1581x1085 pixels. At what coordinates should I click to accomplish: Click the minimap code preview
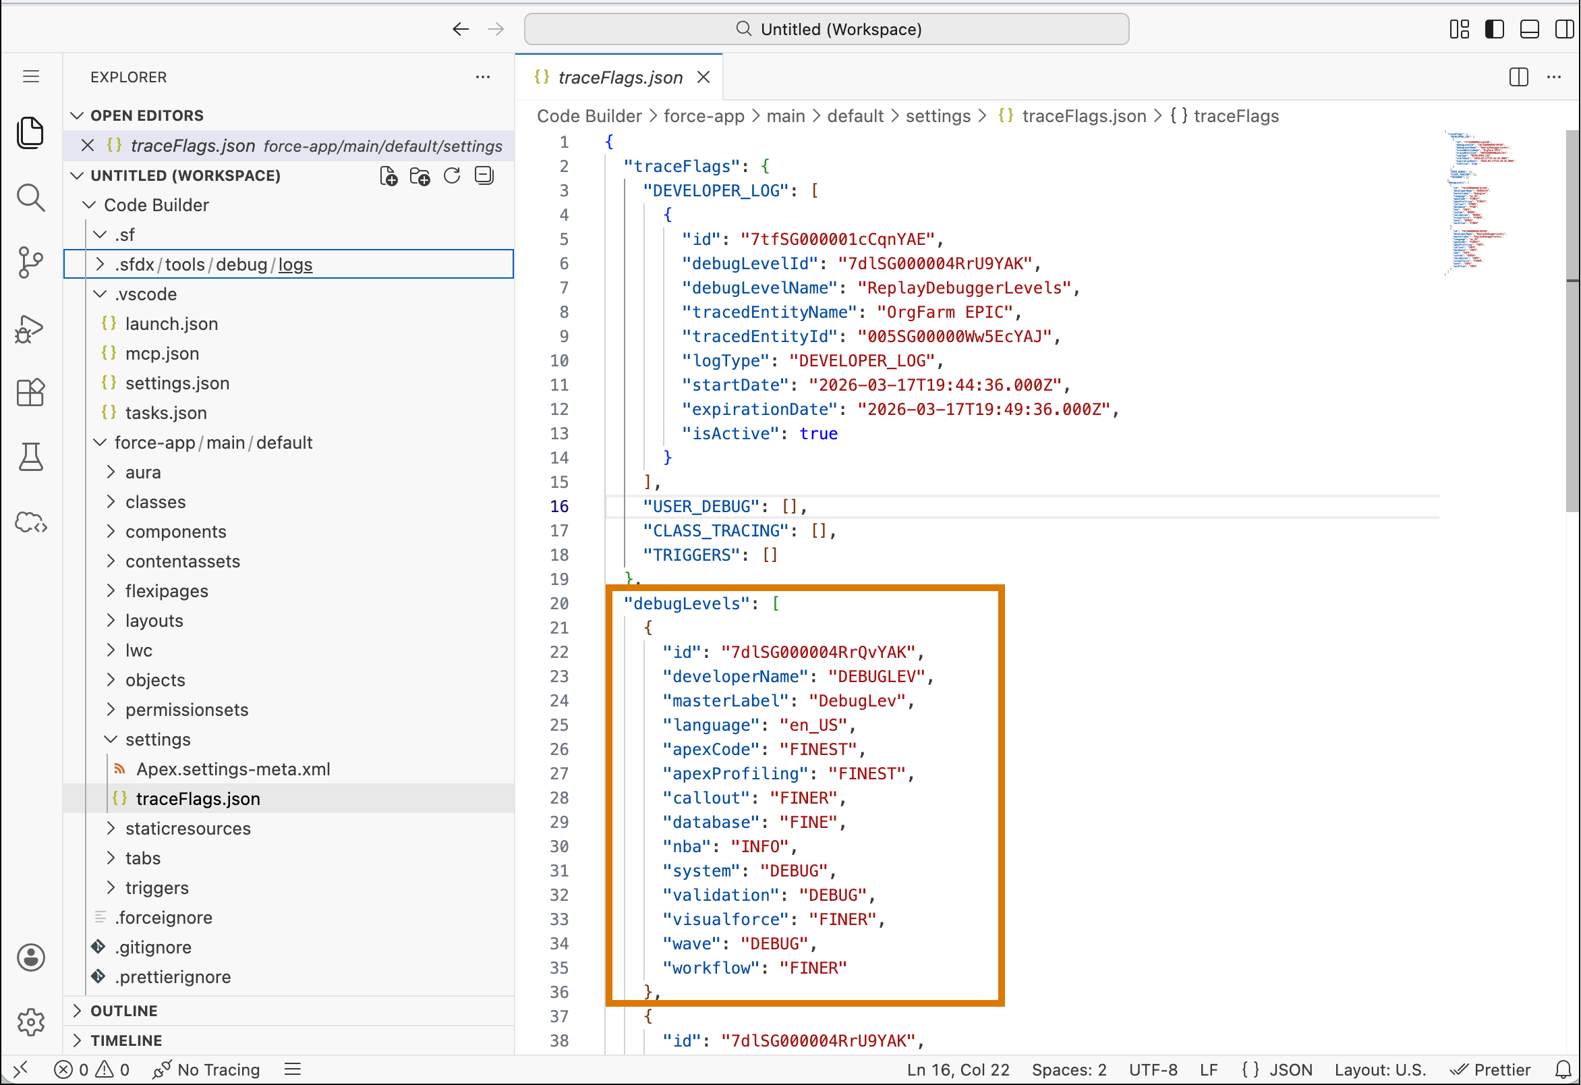point(1481,203)
